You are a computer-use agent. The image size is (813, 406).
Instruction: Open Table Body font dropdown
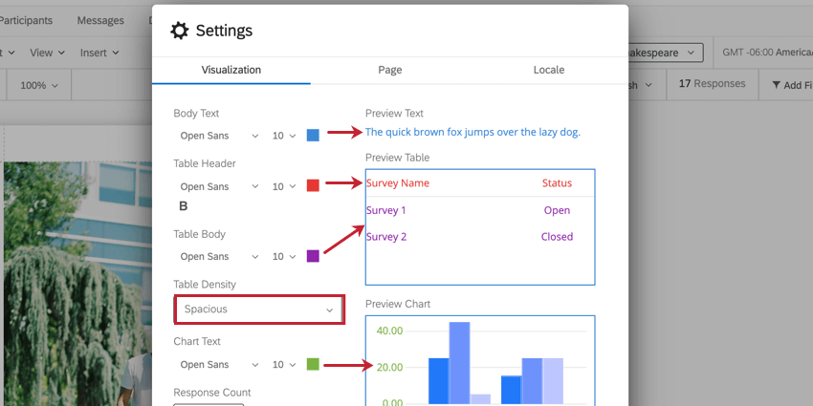tap(219, 256)
